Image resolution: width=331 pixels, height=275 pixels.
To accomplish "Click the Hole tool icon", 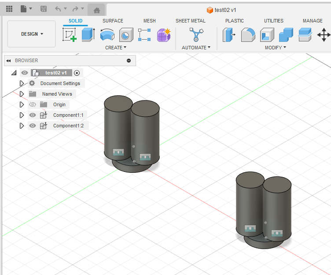I will pyautogui.click(x=126, y=35).
